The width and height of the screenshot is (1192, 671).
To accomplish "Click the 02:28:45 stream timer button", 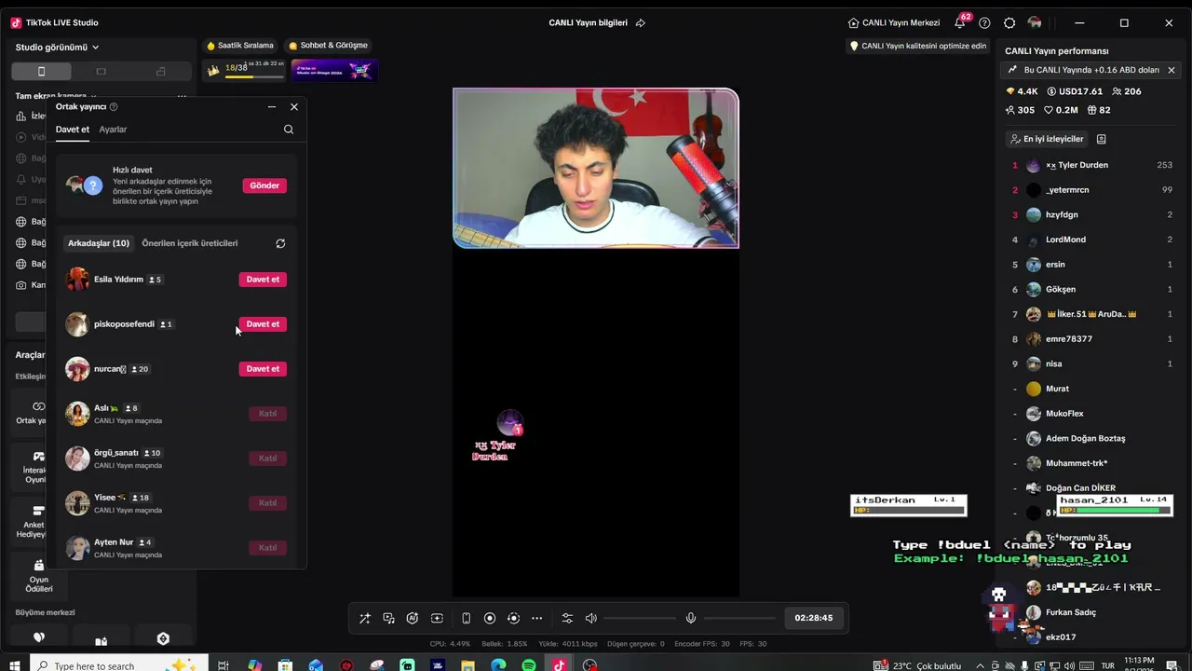I will (814, 618).
